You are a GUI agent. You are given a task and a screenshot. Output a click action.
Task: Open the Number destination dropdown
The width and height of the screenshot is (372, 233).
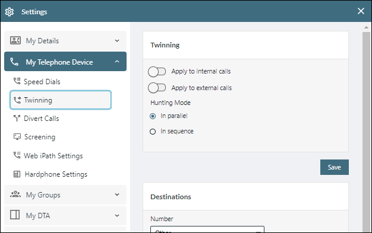click(x=207, y=229)
